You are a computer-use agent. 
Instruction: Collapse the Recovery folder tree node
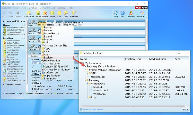click(85, 80)
